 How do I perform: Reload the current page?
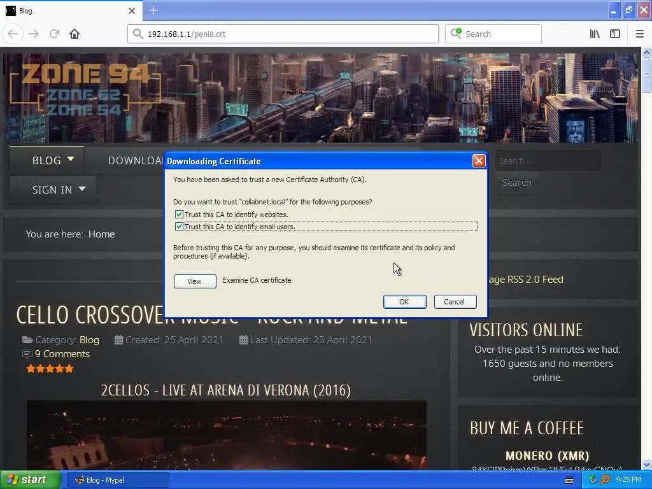tap(54, 34)
